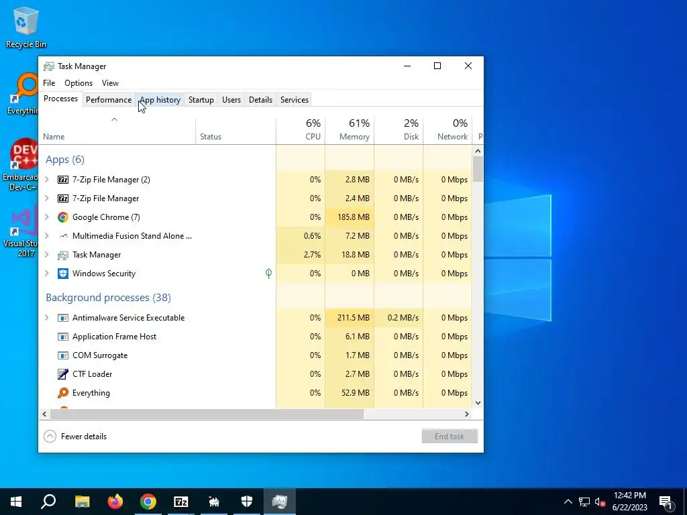687x515 pixels.
Task: Click the COM Surrogate process icon
Action: coord(63,355)
